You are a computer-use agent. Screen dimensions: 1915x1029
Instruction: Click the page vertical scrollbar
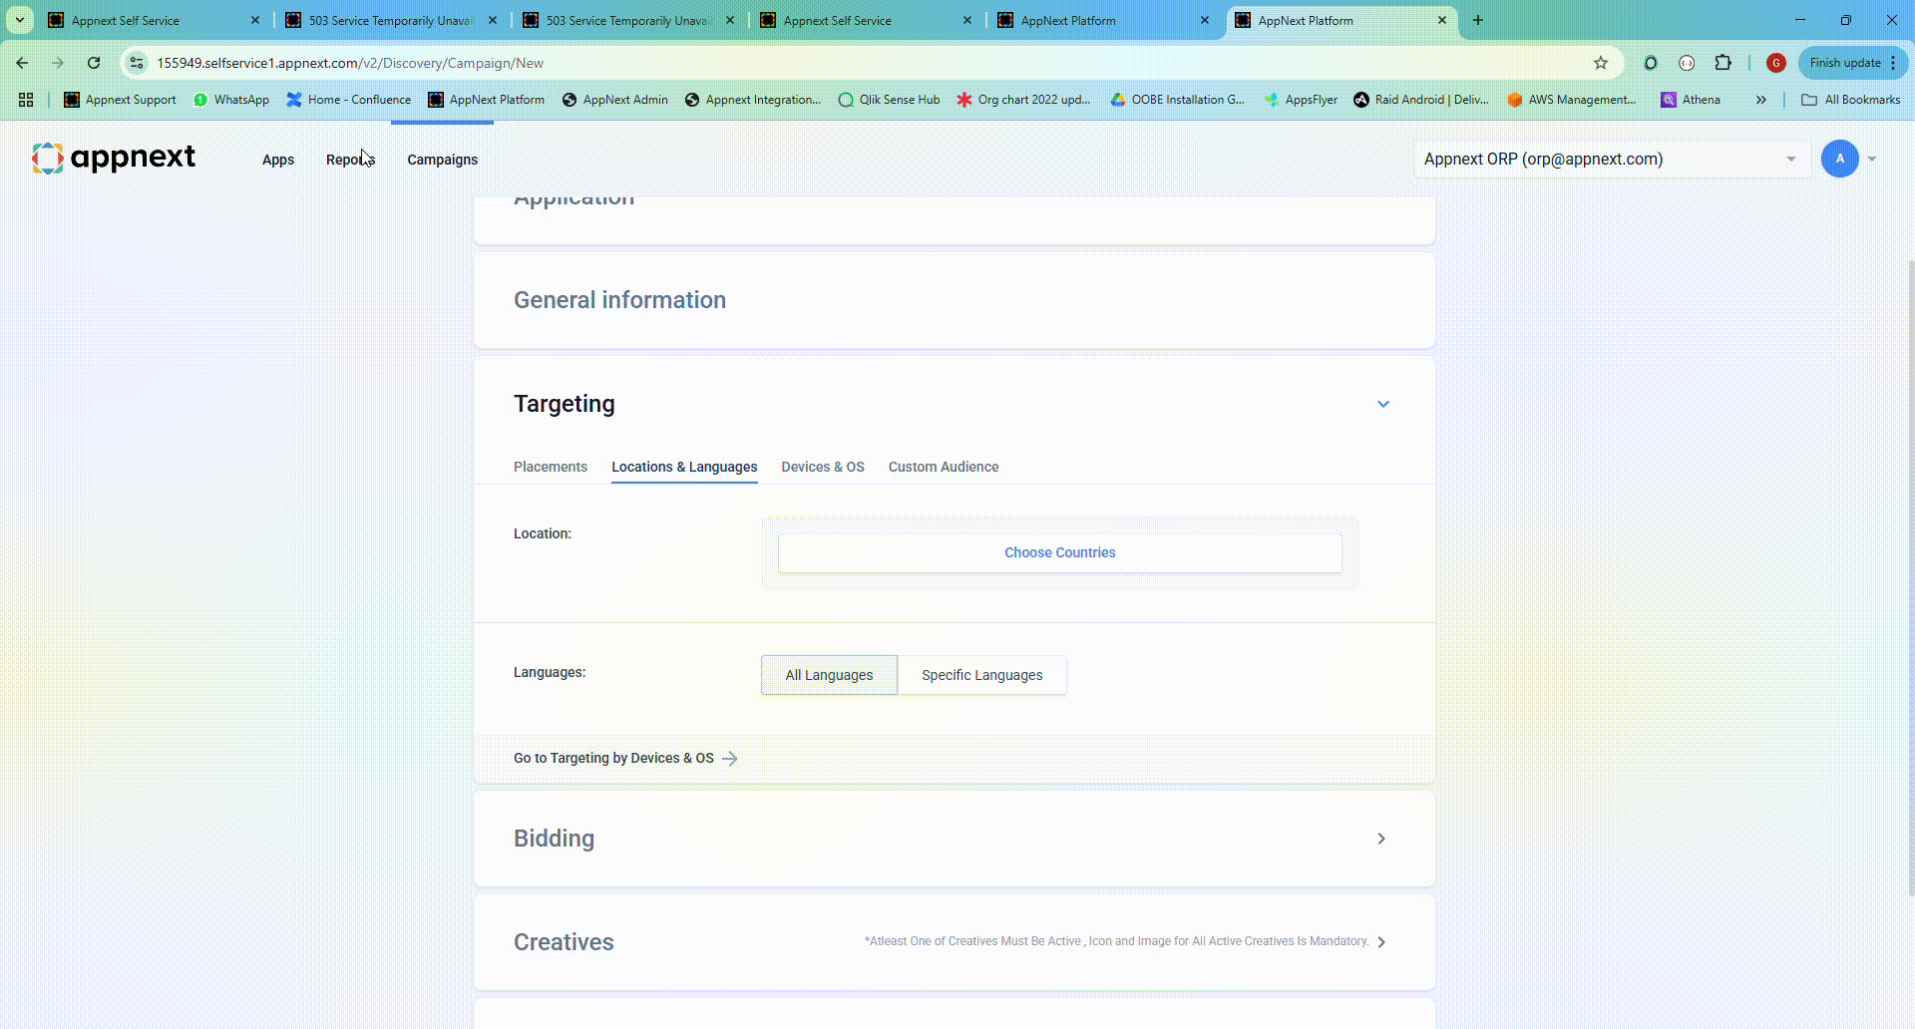pyautogui.click(x=1910, y=578)
